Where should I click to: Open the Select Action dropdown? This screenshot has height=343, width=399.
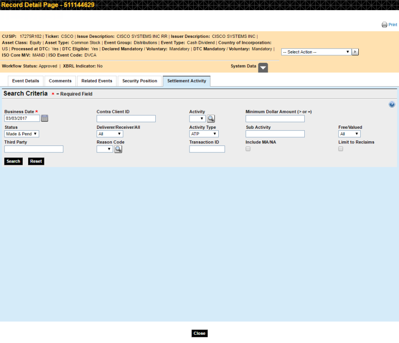tap(316, 52)
